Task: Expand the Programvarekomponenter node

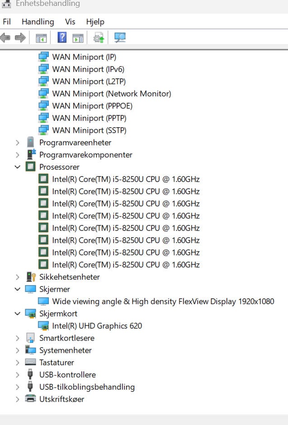Action: point(18,155)
